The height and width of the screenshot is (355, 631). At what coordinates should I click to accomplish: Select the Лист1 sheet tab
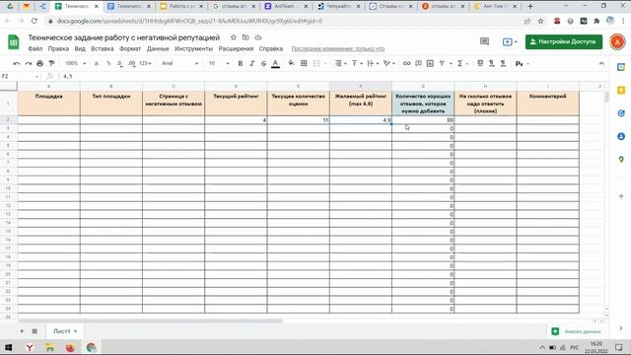click(x=65, y=331)
